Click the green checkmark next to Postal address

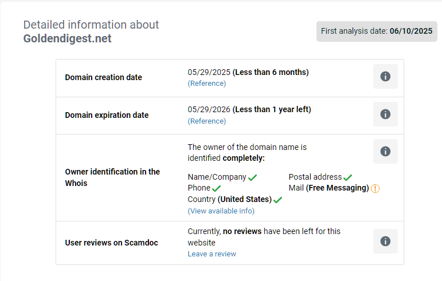click(x=348, y=177)
